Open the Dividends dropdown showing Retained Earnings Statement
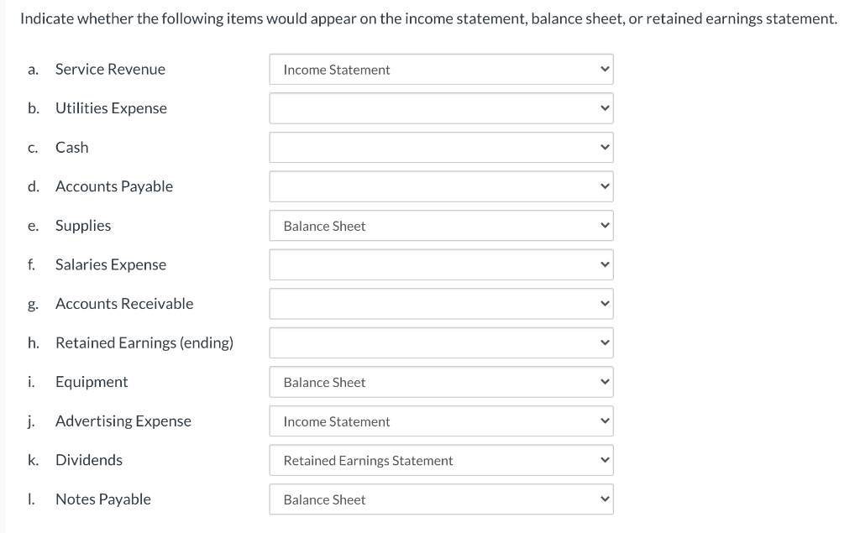Image resolution: width=860 pixels, height=533 pixels. pos(441,460)
